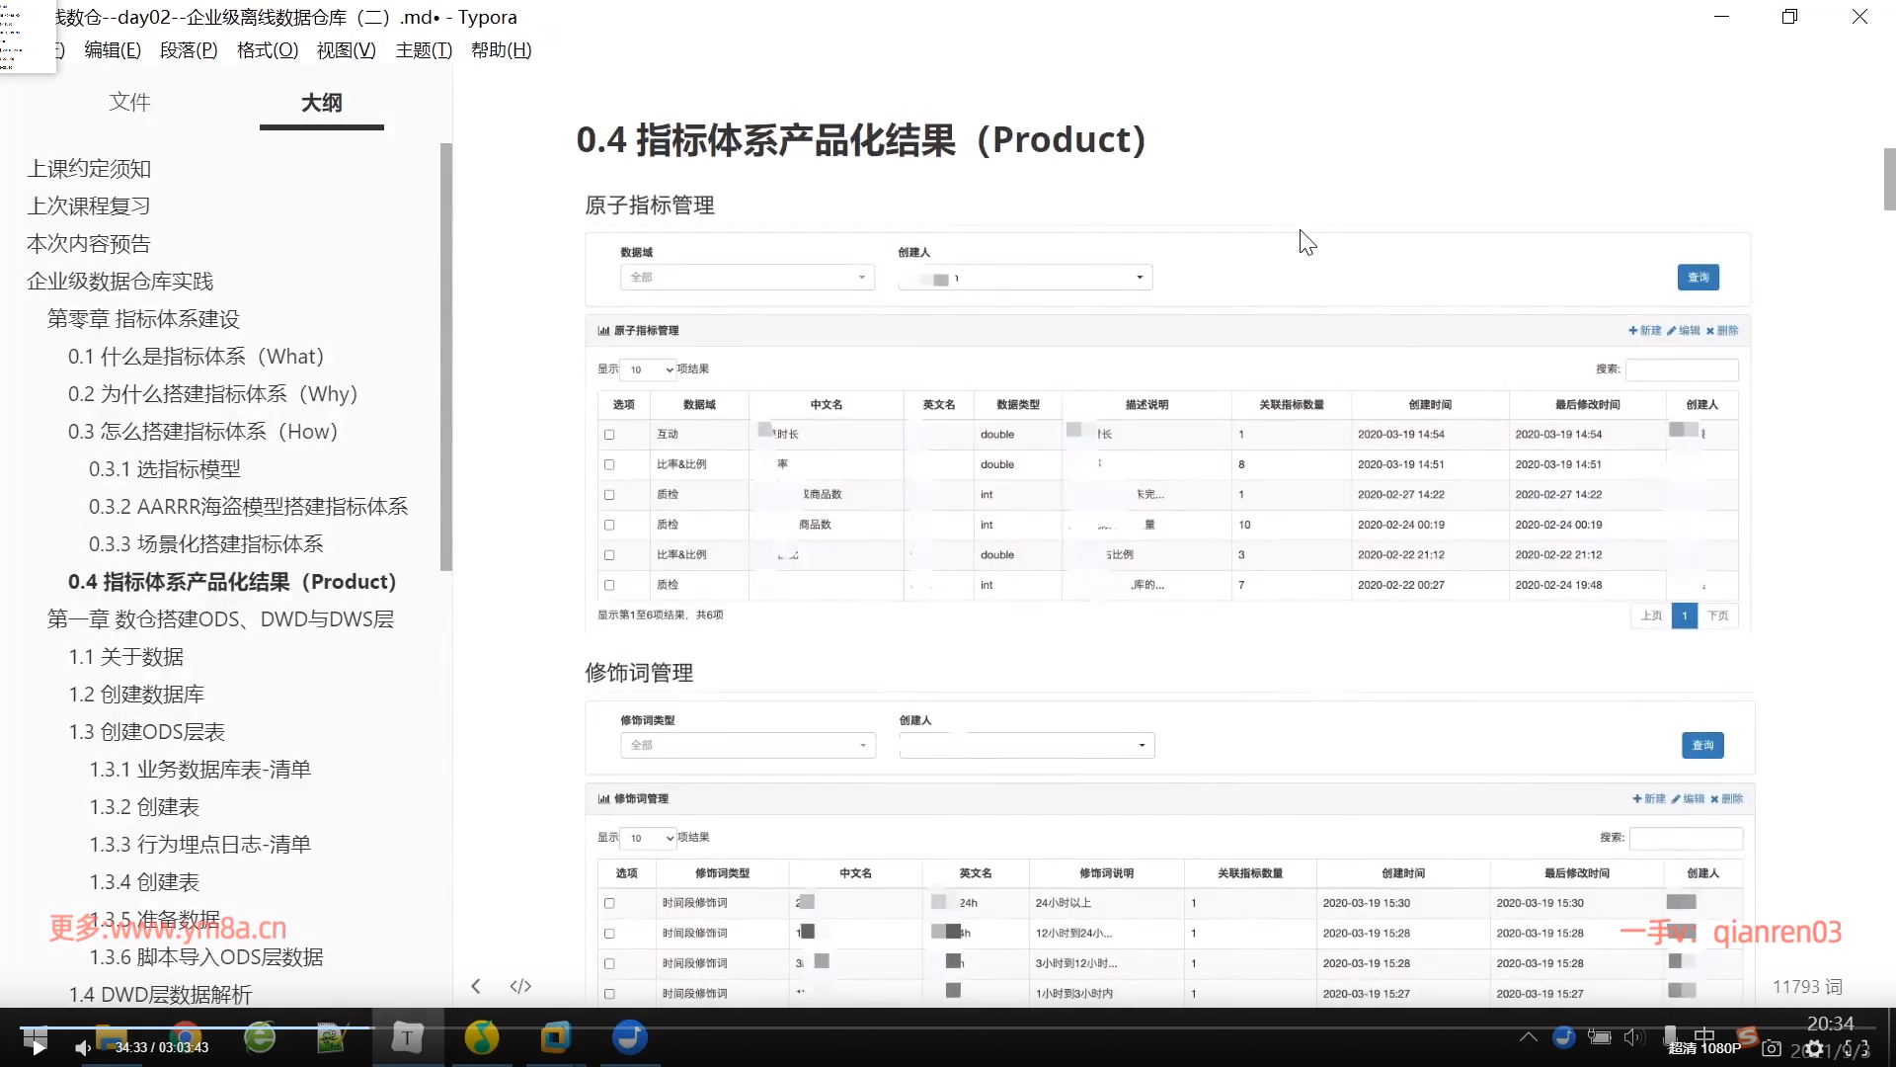Open 格式(O) menu
The image size is (1896, 1067).
point(267,50)
